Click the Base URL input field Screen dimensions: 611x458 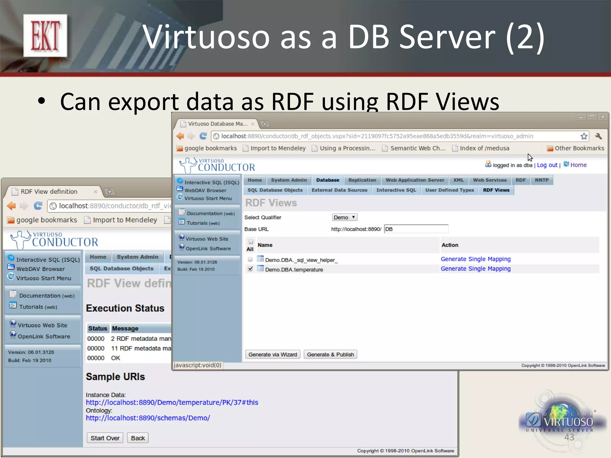click(x=416, y=229)
